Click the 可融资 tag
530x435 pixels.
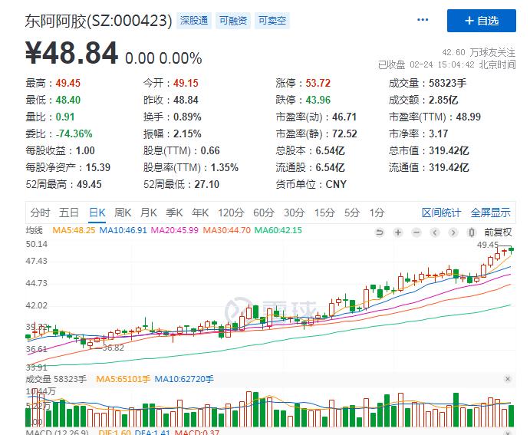233,21
